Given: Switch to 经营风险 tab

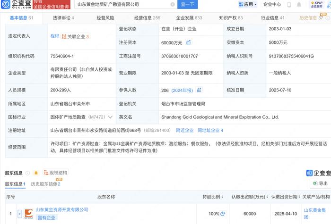Looking at the screenshot, I should click(x=105, y=18).
